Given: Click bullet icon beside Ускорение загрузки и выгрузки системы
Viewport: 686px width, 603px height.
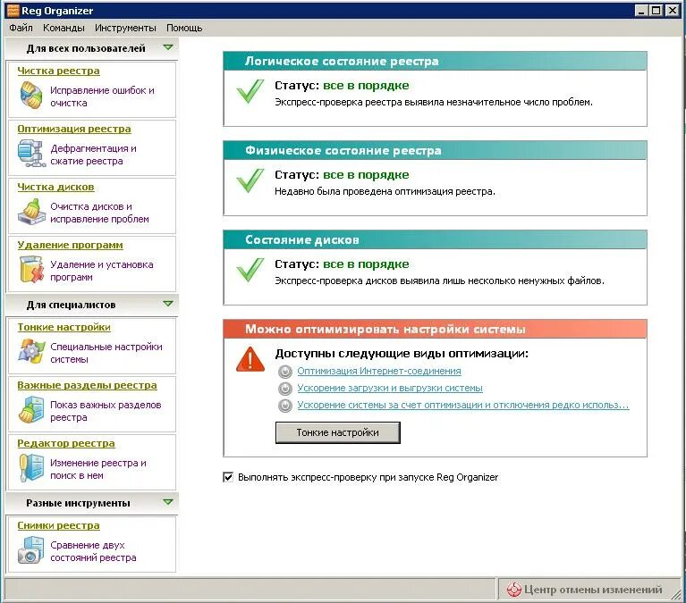Looking at the screenshot, I should tap(284, 389).
